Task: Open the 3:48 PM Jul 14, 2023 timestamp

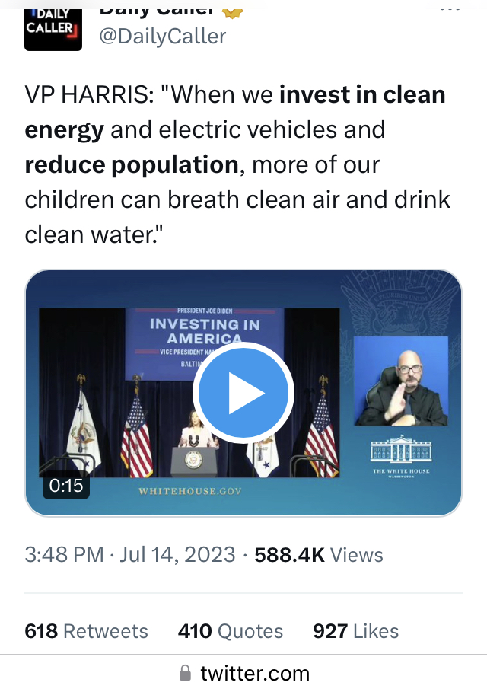Action: [x=130, y=554]
